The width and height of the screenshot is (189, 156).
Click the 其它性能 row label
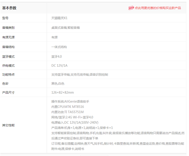click(8, 125)
